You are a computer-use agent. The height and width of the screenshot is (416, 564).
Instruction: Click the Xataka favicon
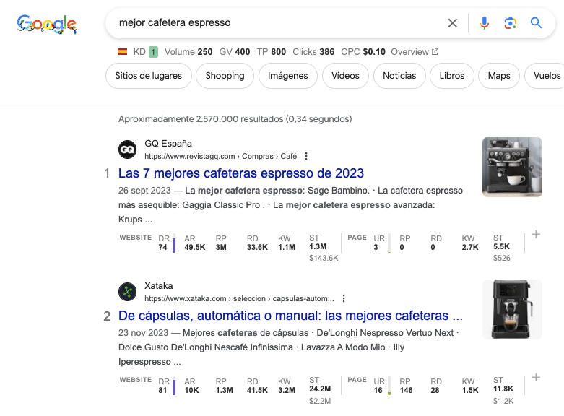[127, 292]
